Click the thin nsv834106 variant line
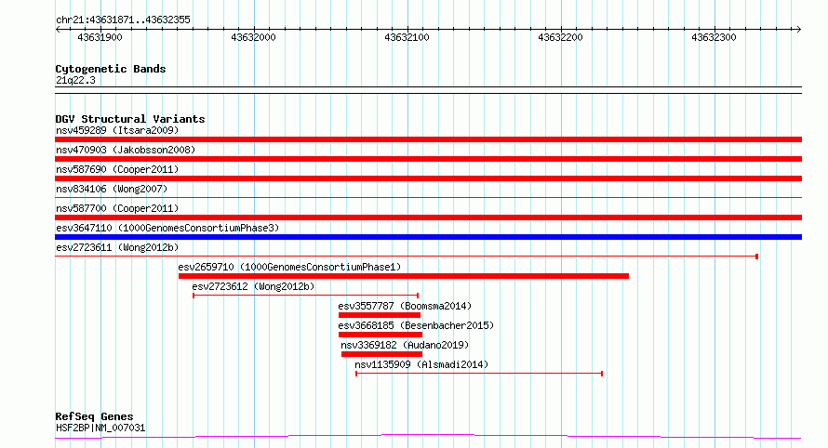 [428, 198]
